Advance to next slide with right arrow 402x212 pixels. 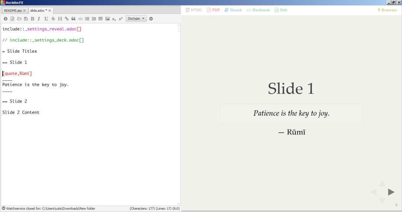click(391, 192)
